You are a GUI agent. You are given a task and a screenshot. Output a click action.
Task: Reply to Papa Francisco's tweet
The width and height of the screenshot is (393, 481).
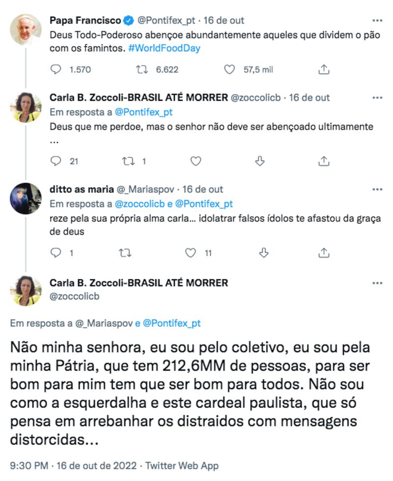[x=56, y=70]
